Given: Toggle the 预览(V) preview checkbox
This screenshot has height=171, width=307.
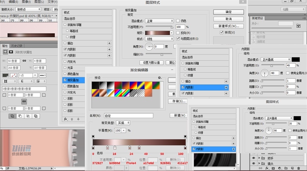Looking at the screenshot, I should [x=222, y=33].
